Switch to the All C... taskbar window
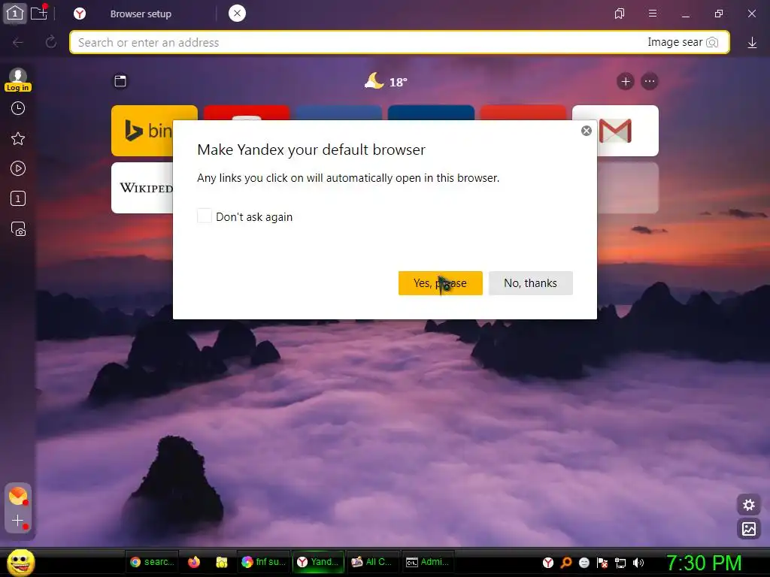The image size is (770, 577). pos(374,562)
